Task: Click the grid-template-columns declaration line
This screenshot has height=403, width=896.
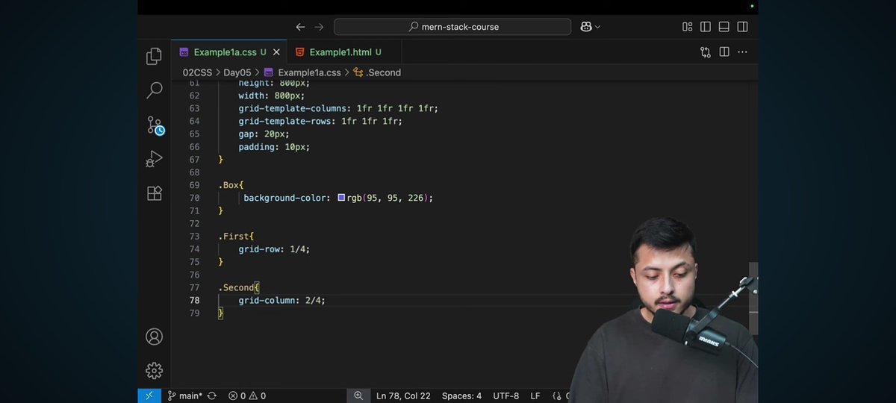Action: (x=338, y=108)
